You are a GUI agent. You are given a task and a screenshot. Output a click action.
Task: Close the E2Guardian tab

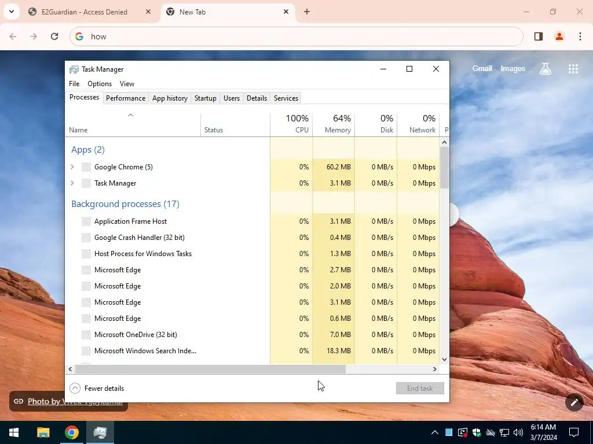point(148,12)
